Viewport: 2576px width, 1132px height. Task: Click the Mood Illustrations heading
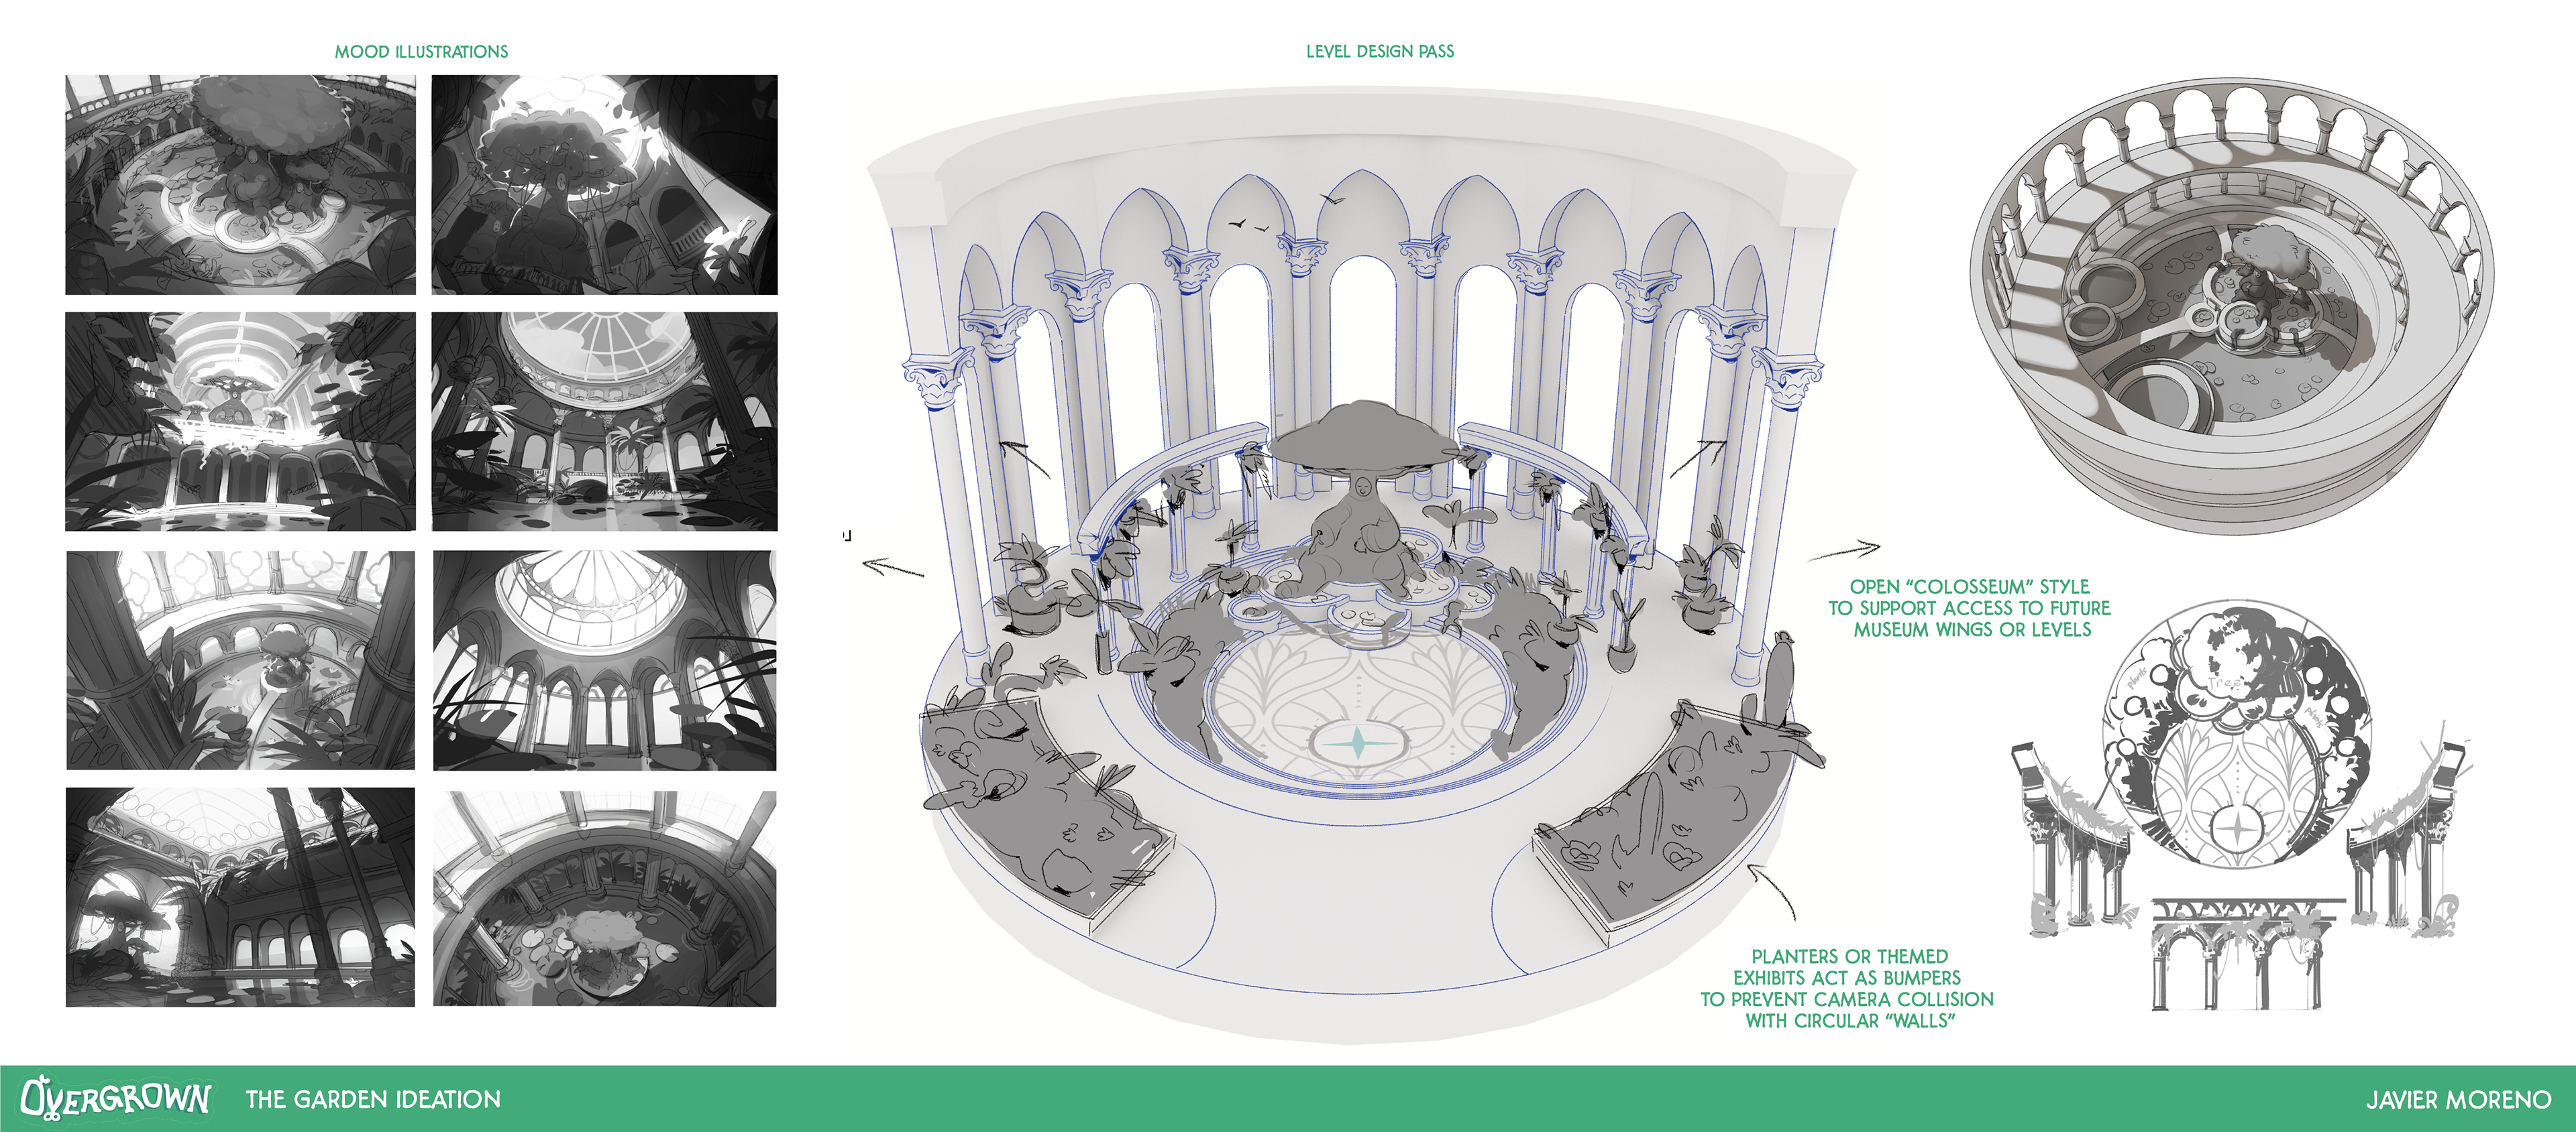421,52
